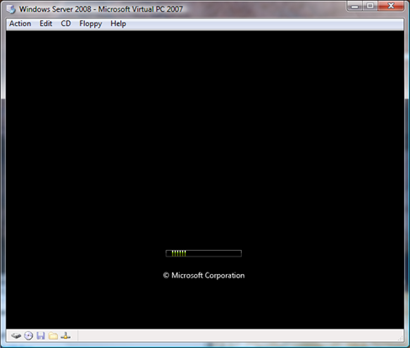Open the Edit menu

click(46, 23)
